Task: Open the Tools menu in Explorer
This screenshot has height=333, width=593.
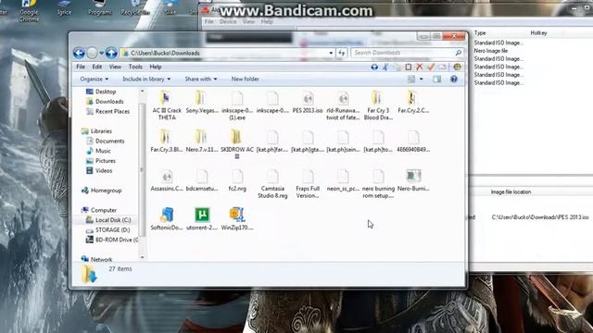Action: click(135, 67)
